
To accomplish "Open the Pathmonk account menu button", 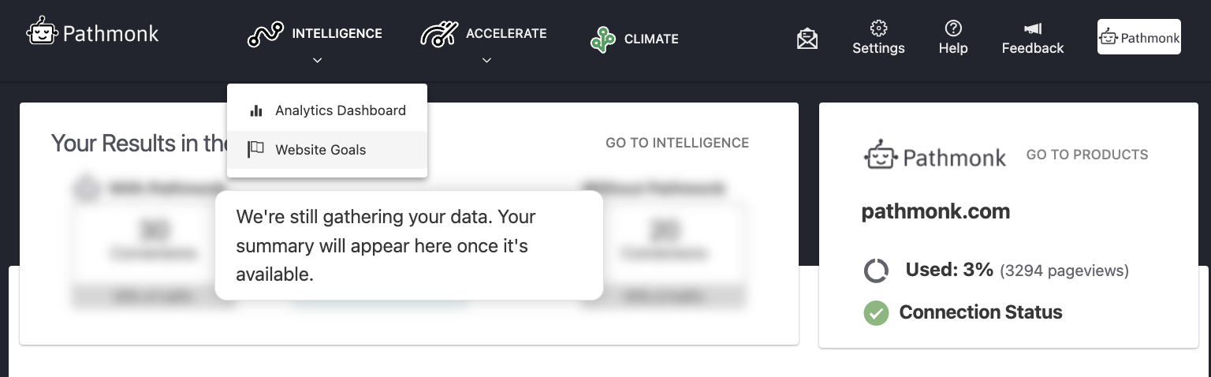I will [x=1138, y=37].
